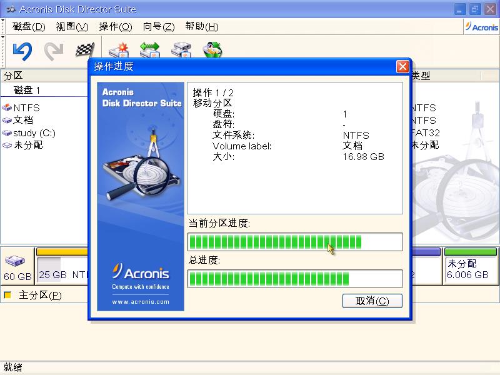The image size is (500, 375).
Task: Click the 操作 1 / 2 text
Action: [213, 92]
